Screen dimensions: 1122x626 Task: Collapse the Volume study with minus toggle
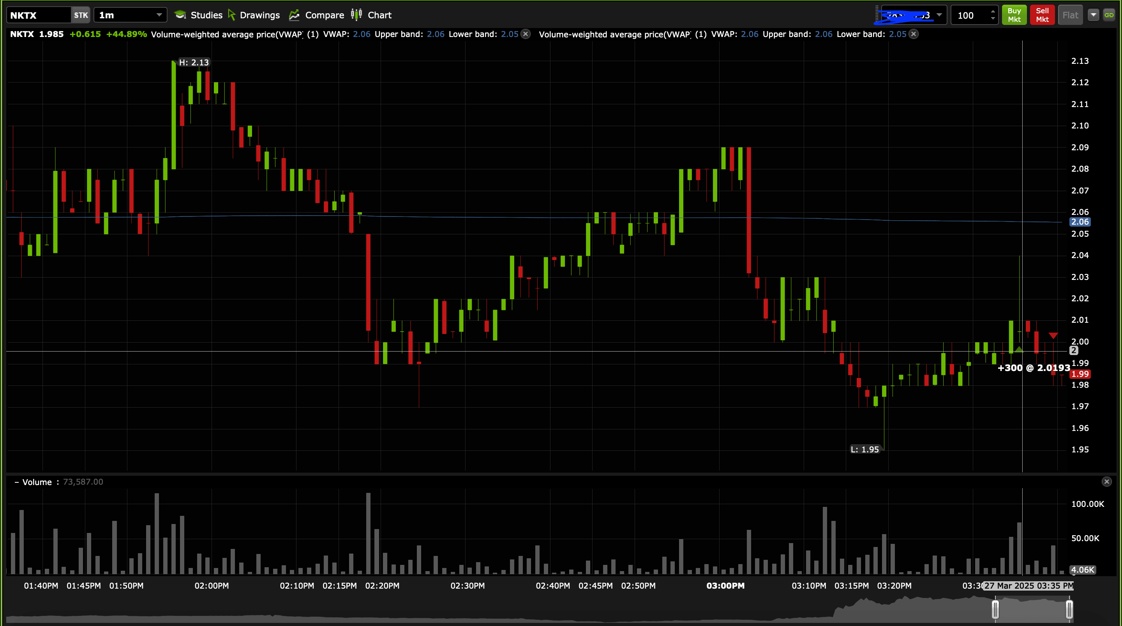[16, 482]
